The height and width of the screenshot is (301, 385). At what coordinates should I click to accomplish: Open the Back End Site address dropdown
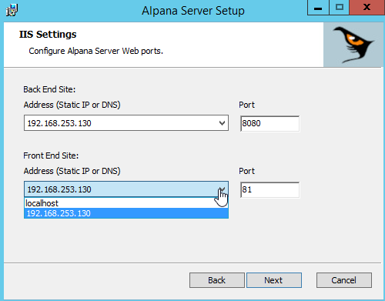[222, 123]
